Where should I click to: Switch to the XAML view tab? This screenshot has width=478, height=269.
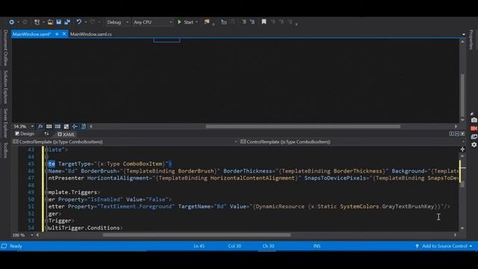(66, 134)
